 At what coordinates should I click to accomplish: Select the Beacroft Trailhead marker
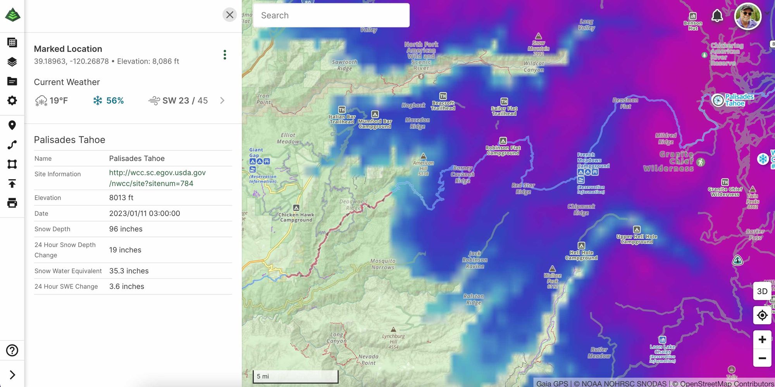pyautogui.click(x=443, y=96)
